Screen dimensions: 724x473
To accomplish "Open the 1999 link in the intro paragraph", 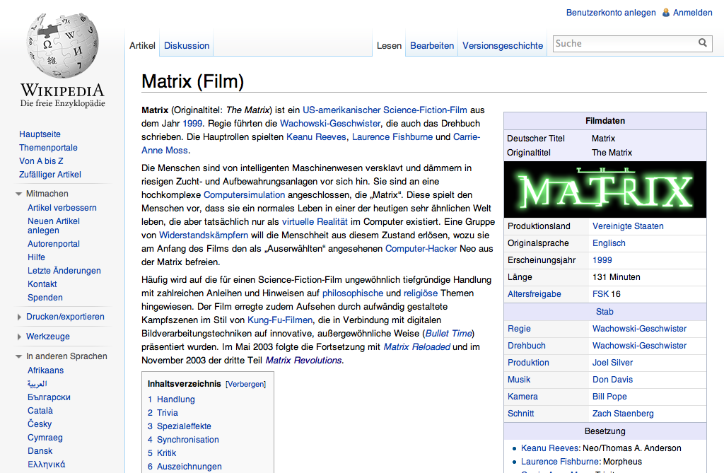I will click(192, 123).
